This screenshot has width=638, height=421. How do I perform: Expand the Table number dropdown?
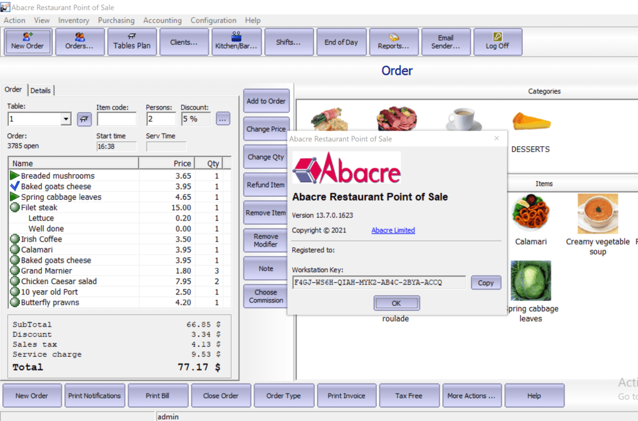66,119
